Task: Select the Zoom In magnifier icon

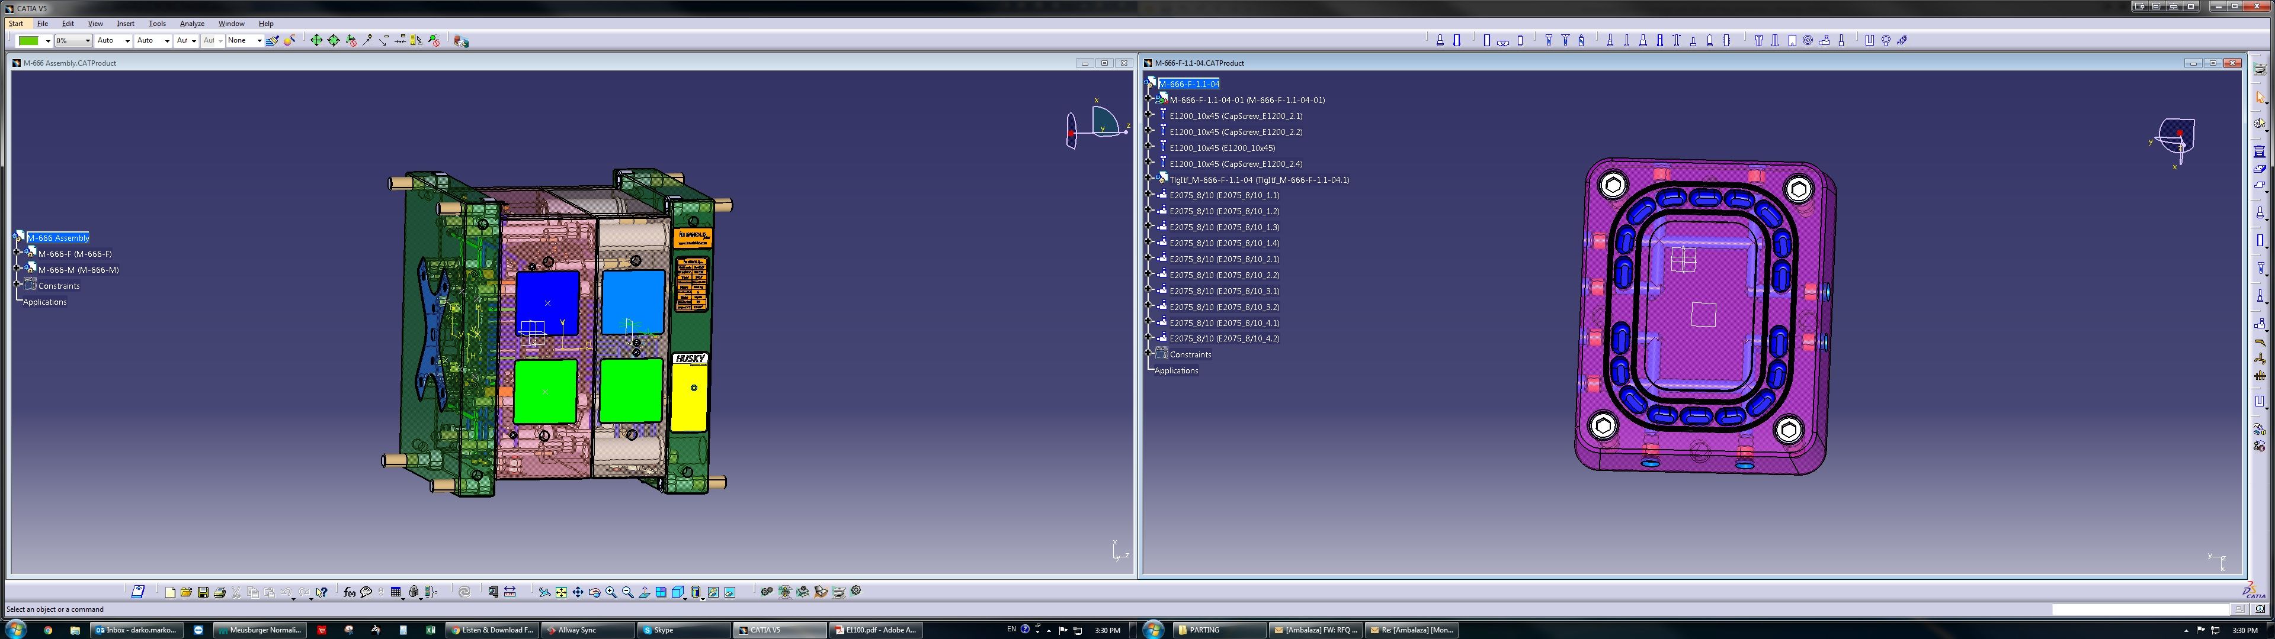Action: [611, 592]
